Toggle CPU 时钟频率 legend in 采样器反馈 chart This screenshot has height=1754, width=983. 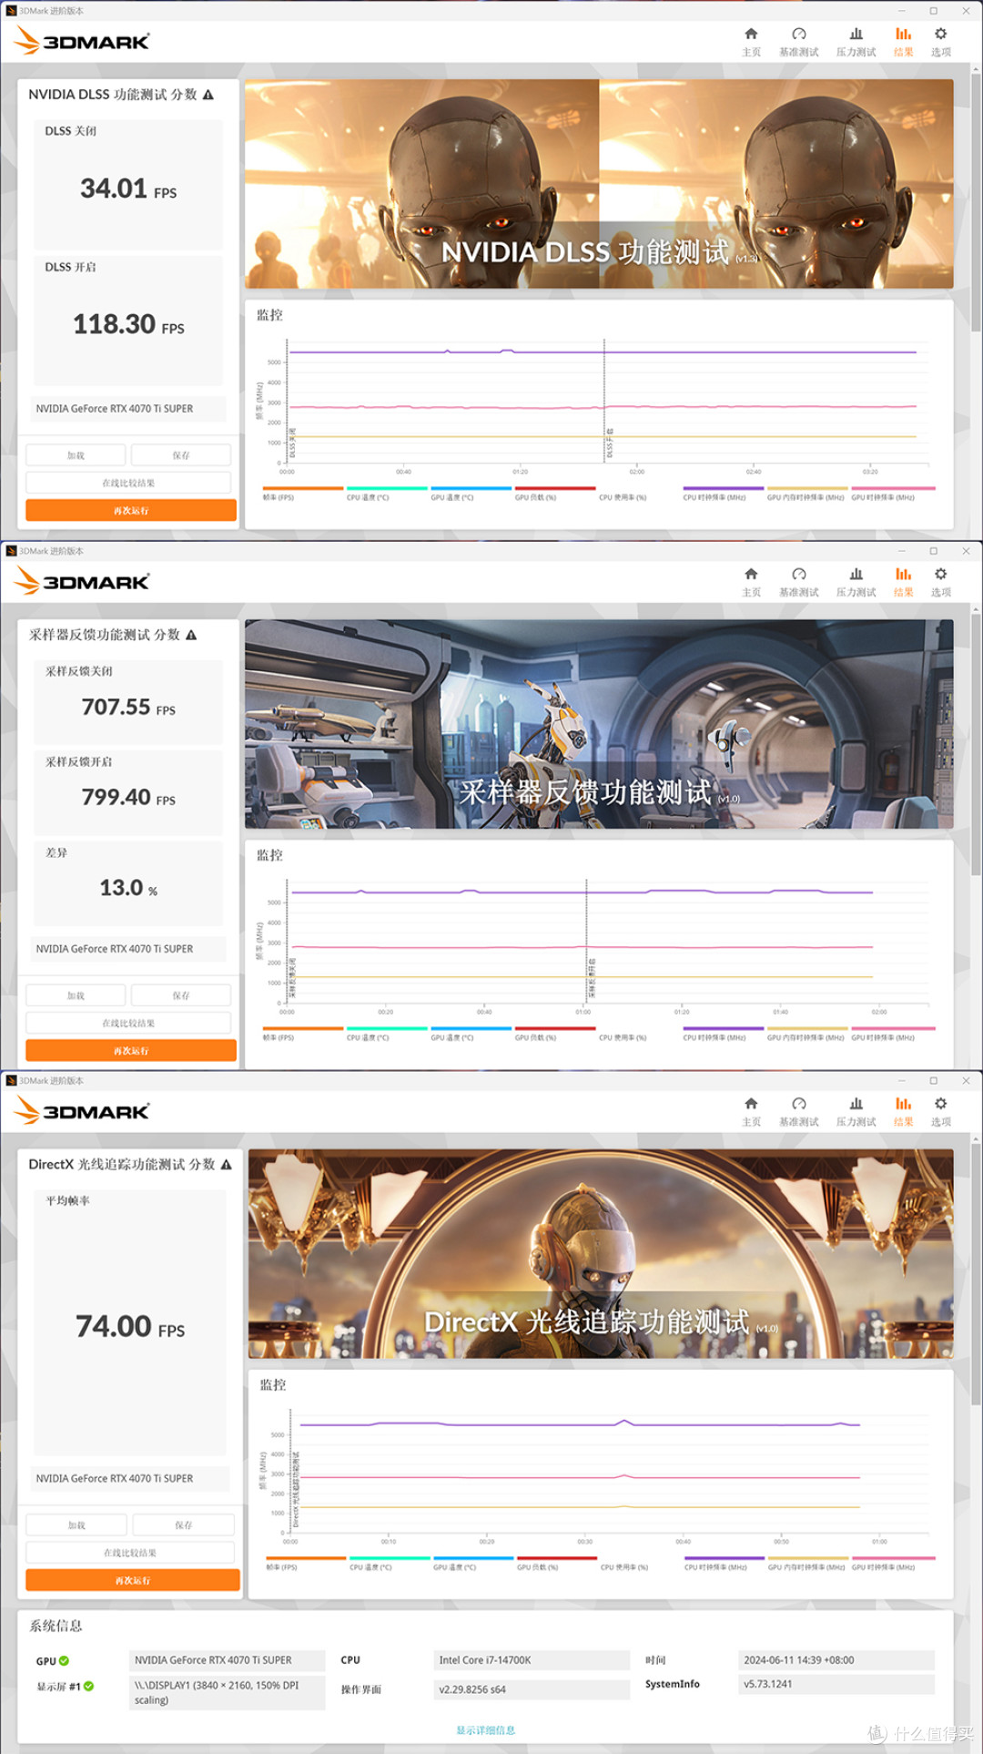coord(724,1034)
